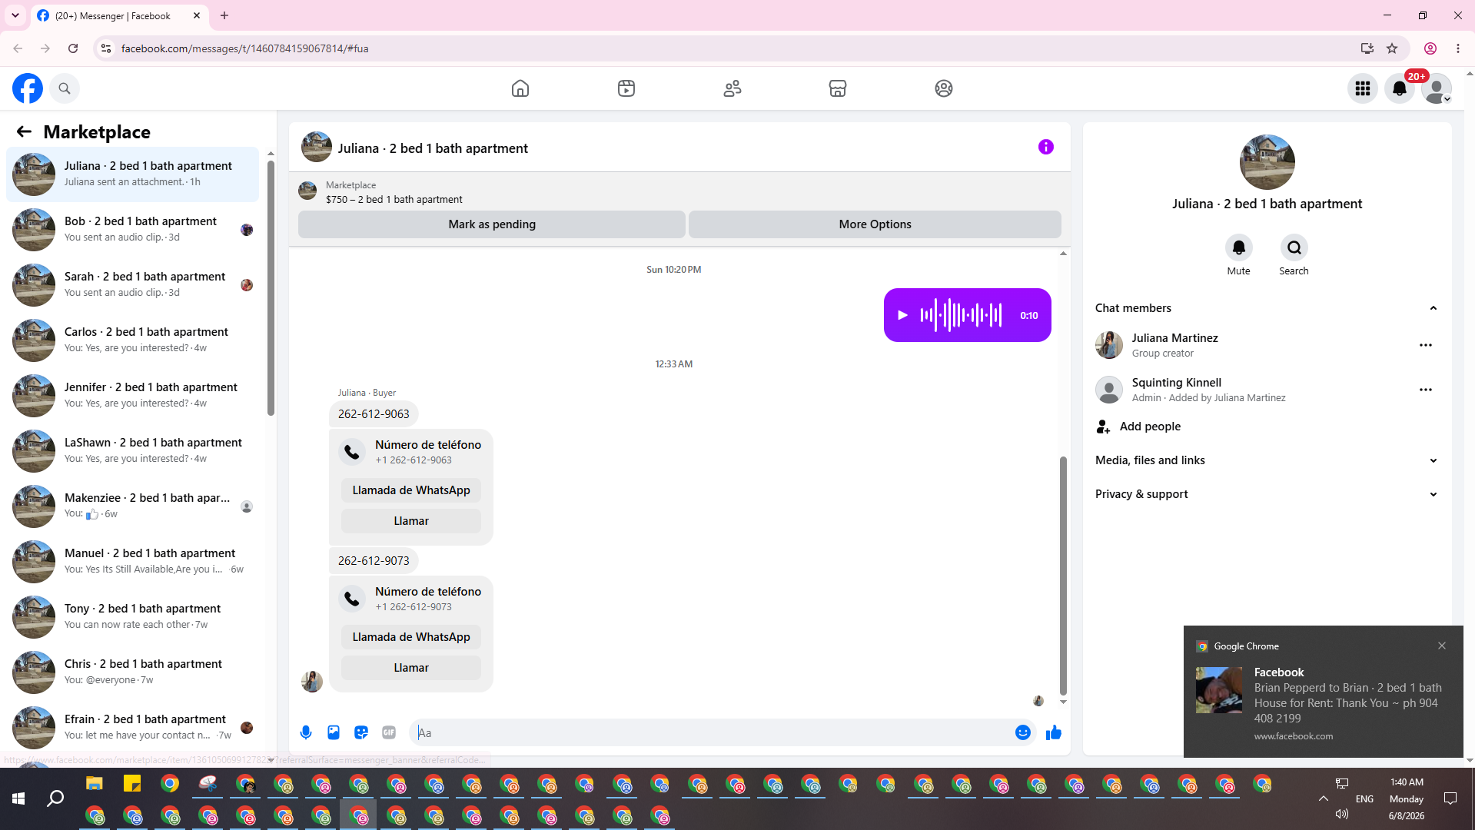
Task: Open the Bob conversation
Action: click(x=132, y=230)
